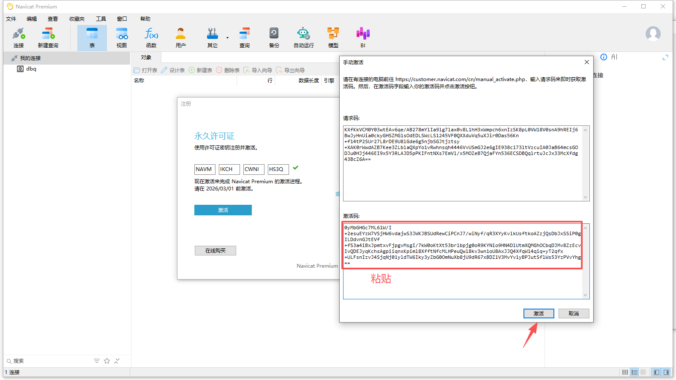This screenshot has height=380, width=676.
Task: Click the New Query toolbar icon
Action: tap(48, 38)
